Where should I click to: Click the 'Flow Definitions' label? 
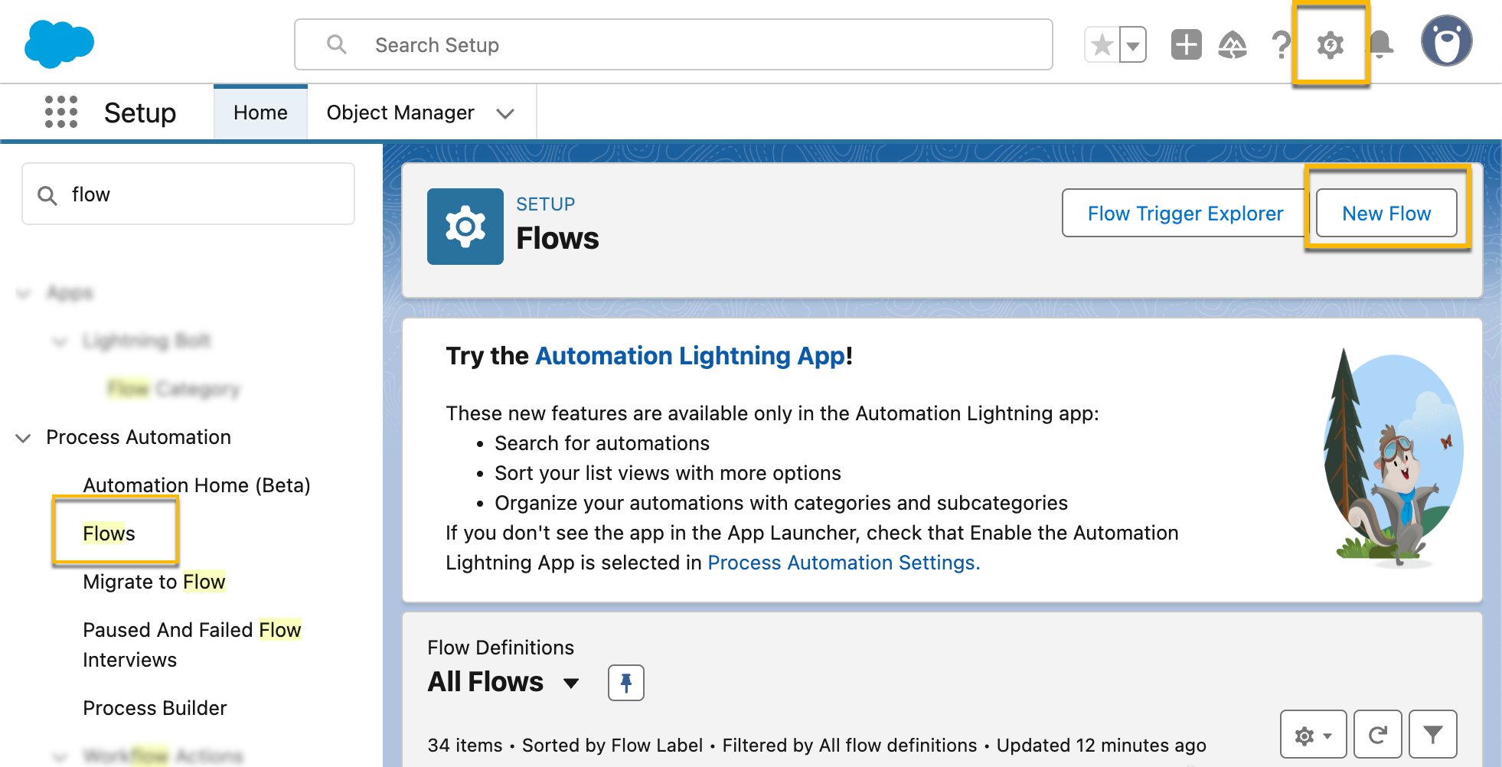point(501,648)
